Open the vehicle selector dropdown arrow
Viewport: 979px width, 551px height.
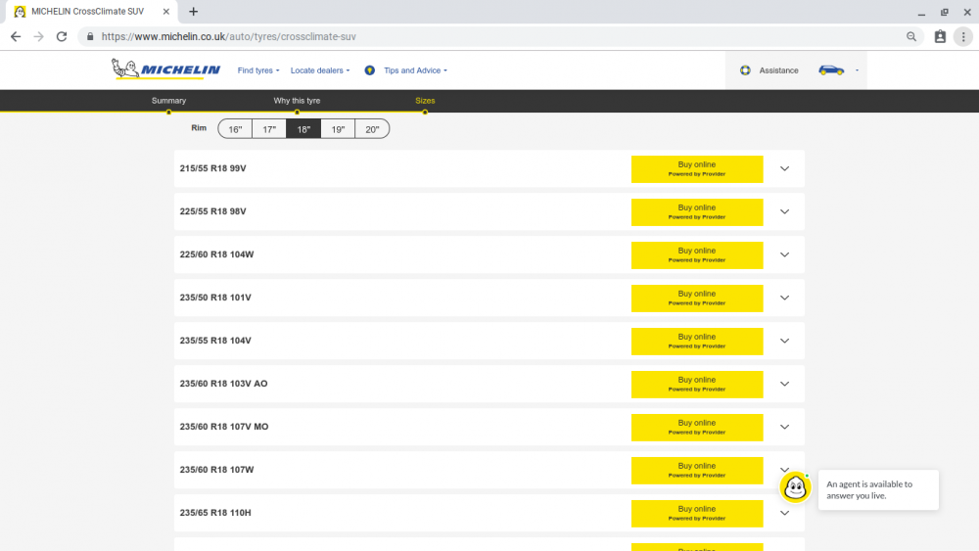coord(857,70)
